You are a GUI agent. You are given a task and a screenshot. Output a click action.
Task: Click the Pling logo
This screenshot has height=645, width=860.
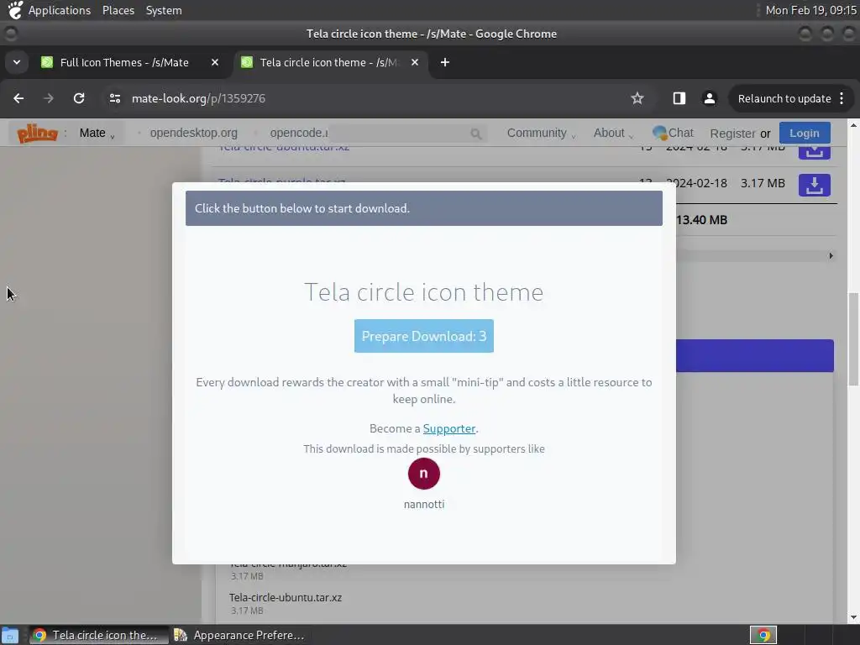click(37, 133)
